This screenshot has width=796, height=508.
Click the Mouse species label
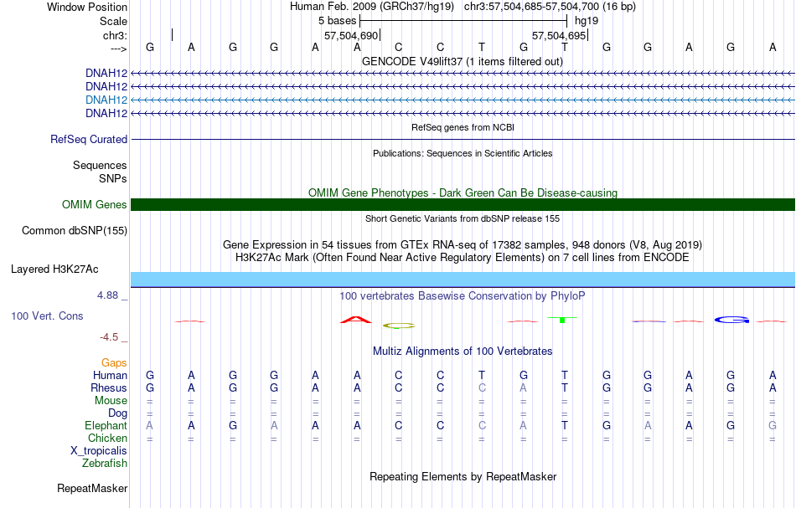[x=111, y=401]
